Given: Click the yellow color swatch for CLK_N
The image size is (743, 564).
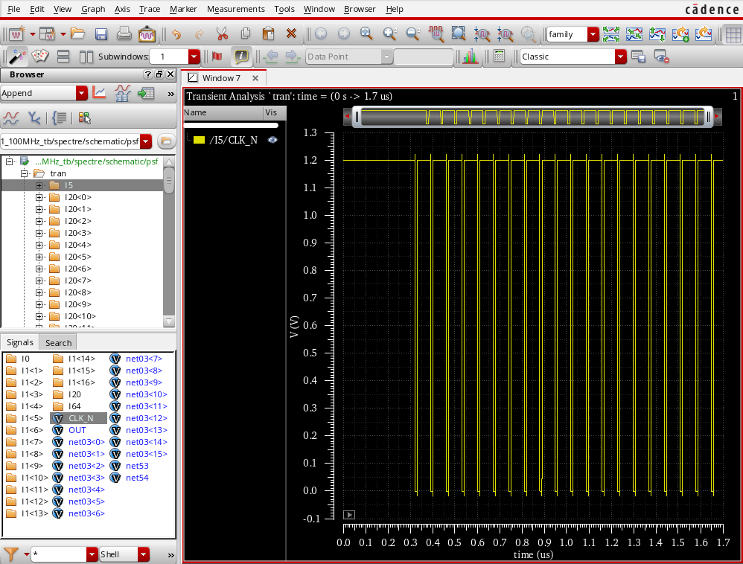Looking at the screenshot, I should 199,140.
